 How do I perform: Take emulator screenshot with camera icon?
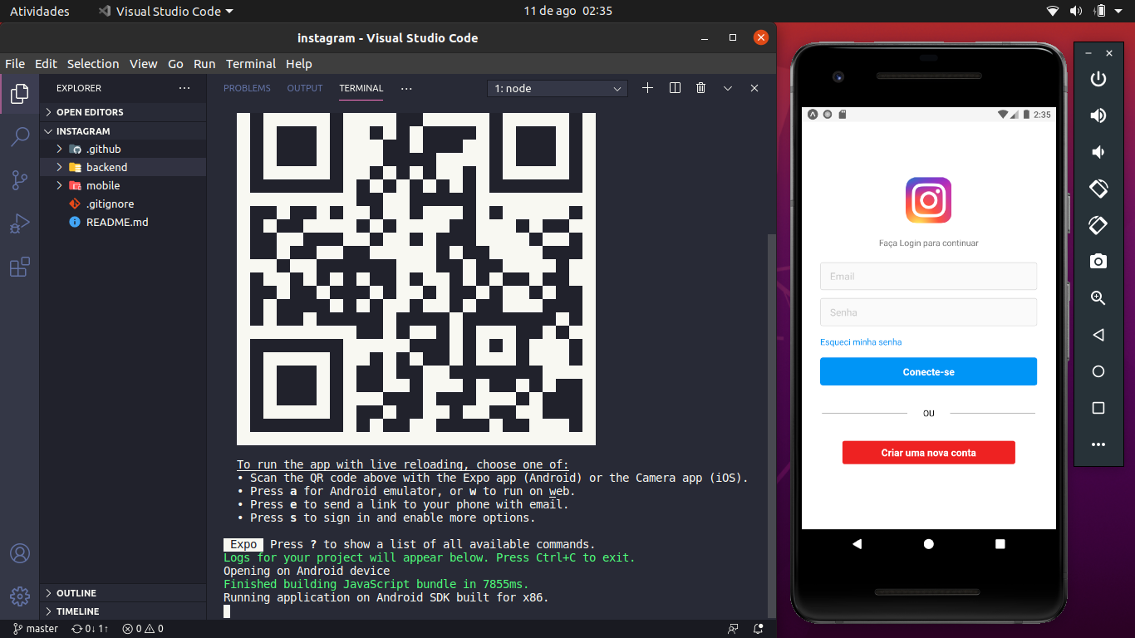coord(1098,262)
